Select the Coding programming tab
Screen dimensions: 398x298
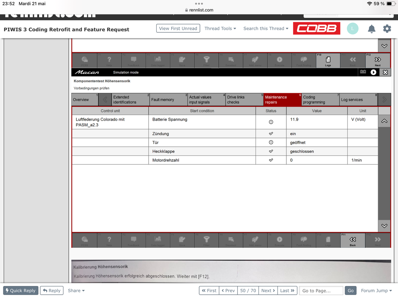click(320, 99)
